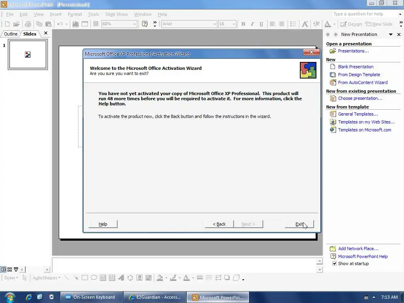Click the wizard Help button

coord(103,224)
